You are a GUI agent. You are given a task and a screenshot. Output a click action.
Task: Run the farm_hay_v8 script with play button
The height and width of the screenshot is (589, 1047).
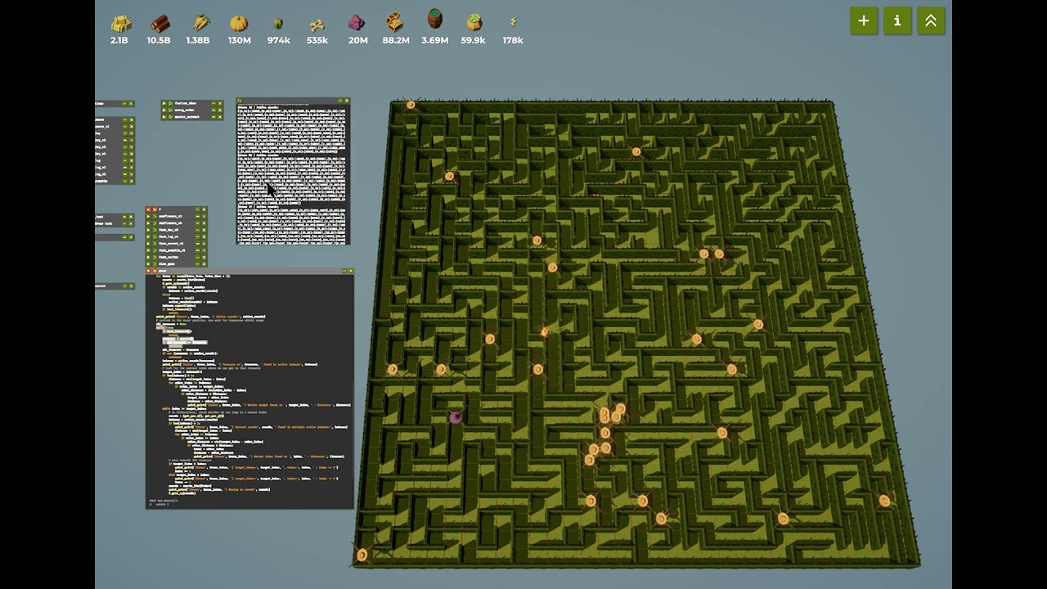pos(148,230)
